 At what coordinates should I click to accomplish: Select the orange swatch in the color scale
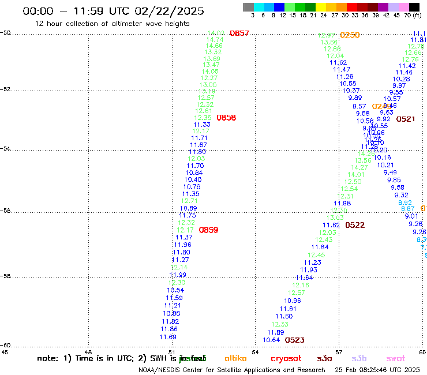click(342, 7)
